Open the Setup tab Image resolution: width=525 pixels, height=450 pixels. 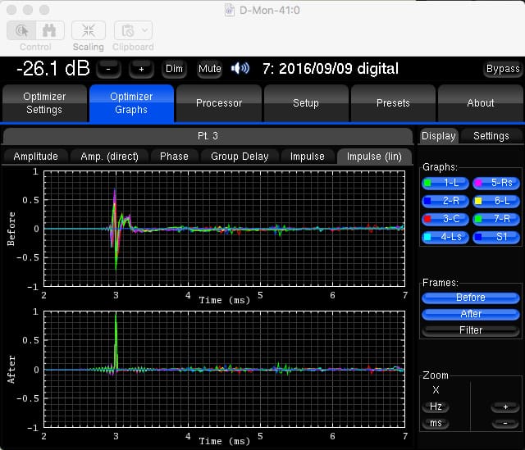click(306, 103)
